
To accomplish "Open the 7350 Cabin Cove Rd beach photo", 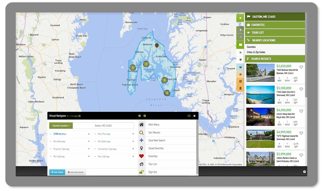I will 260,95.
